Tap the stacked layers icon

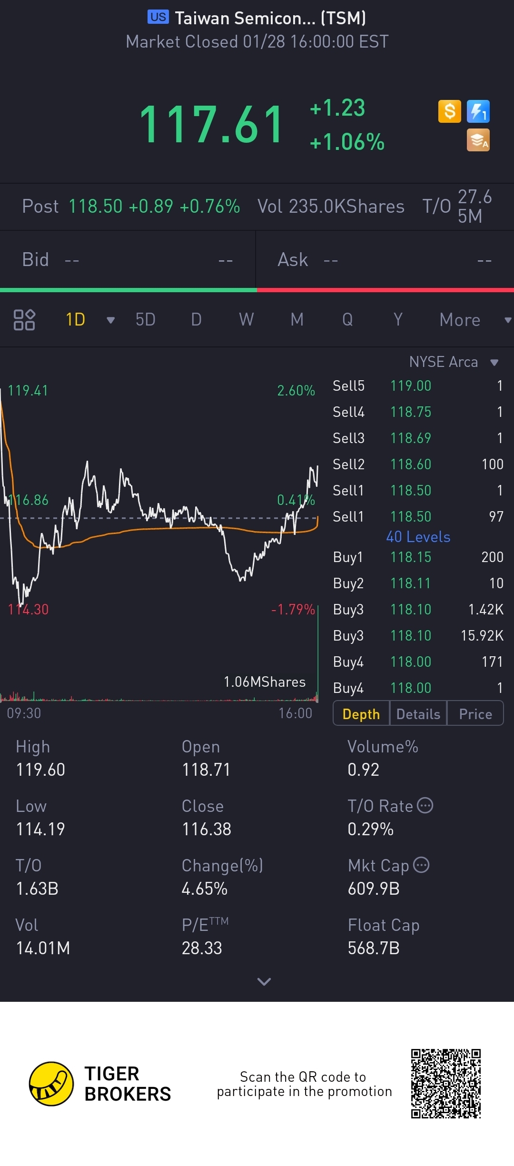click(478, 140)
